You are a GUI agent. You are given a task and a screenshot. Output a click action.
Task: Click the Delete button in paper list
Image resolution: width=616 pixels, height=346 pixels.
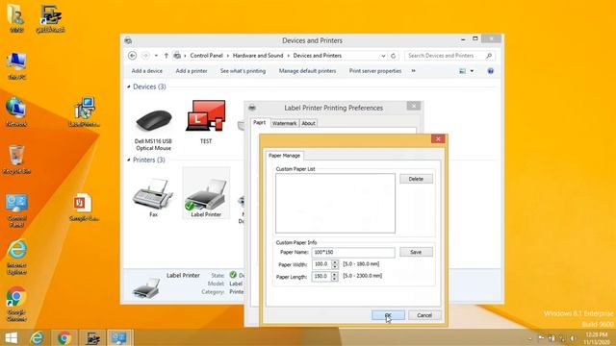[x=416, y=179]
